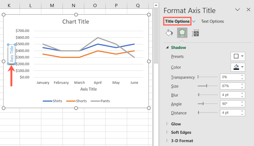Open the shadow Presets dropdown
The height and width of the screenshot is (146, 254).
(238, 56)
